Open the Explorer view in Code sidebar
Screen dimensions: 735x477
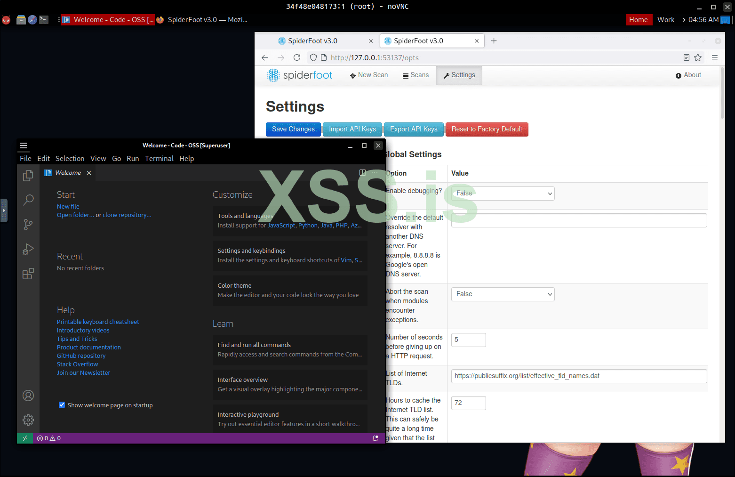coord(28,175)
